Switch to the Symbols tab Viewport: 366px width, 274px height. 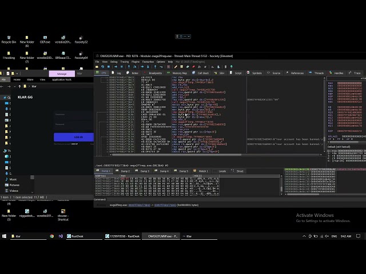pos(254,73)
